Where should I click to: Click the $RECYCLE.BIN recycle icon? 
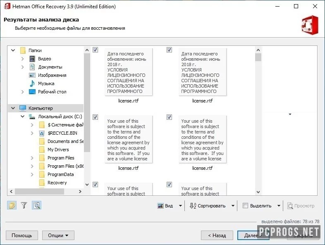tap(42, 133)
